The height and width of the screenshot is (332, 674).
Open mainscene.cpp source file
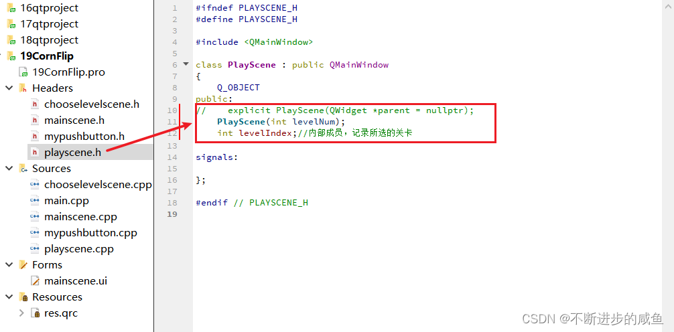pyautogui.click(x=80, y=217)
